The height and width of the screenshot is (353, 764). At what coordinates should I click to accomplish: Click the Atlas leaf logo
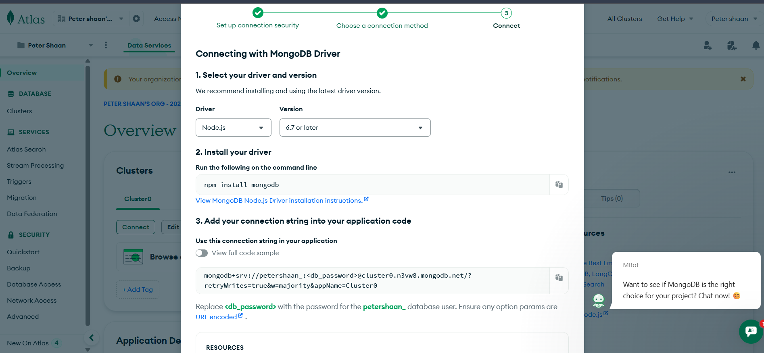coord(10,18)
